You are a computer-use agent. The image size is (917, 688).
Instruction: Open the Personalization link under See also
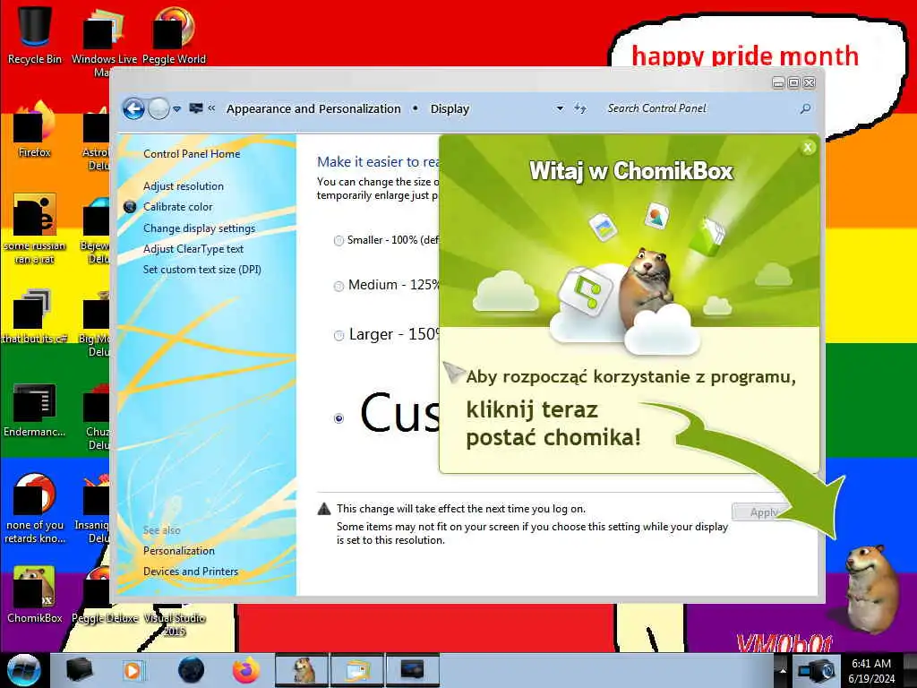pos(179,551)
